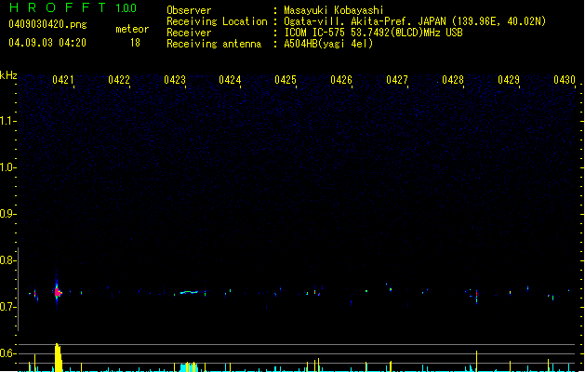Click the 0.8 kHz frequency label
Viewport: 585px width, 372px height.
pos(7,260)
